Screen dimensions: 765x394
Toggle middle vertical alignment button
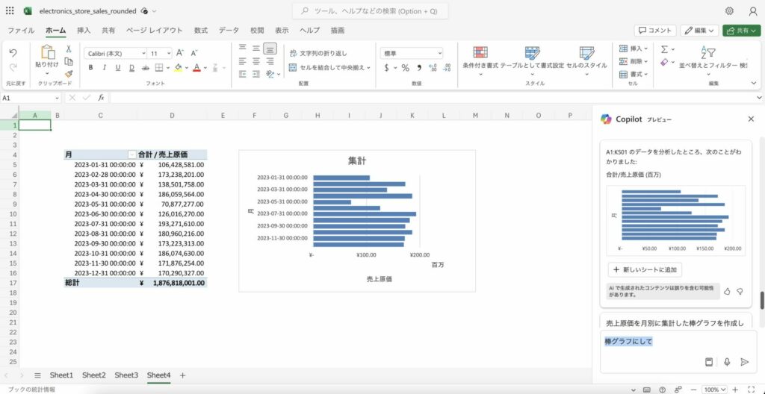tap(256, 49)
